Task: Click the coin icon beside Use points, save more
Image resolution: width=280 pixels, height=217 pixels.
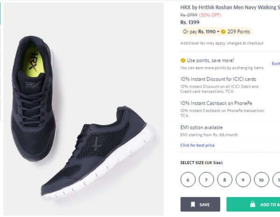Action: (182, 60)
